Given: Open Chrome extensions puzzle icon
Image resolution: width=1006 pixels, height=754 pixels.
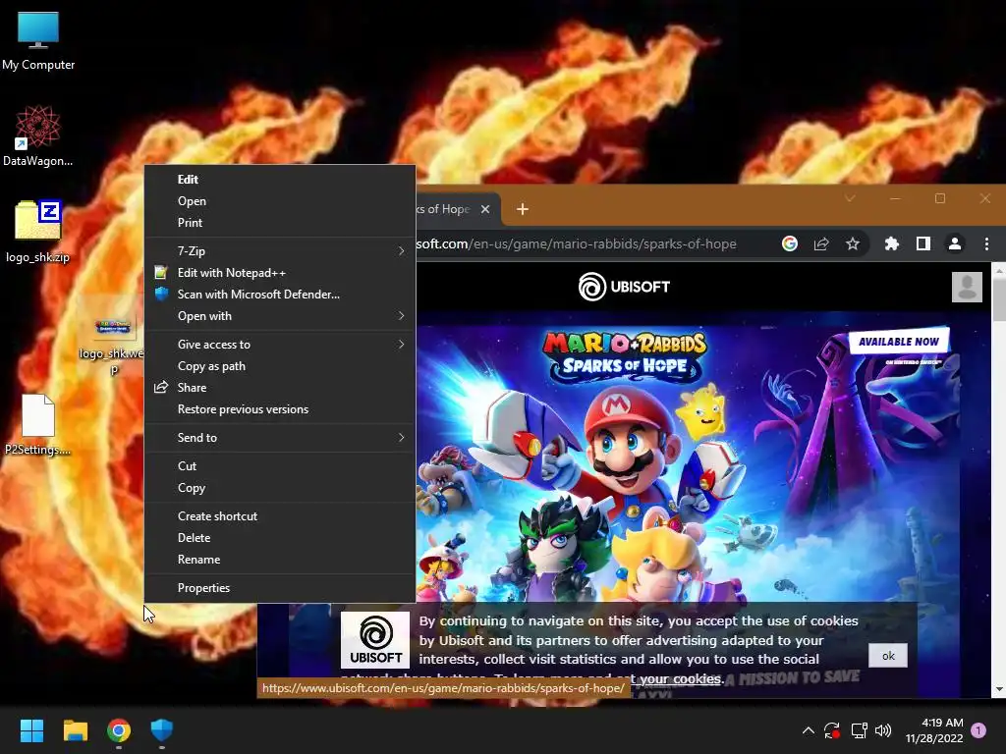Looking at the screenshot, I should coord(892,243).
